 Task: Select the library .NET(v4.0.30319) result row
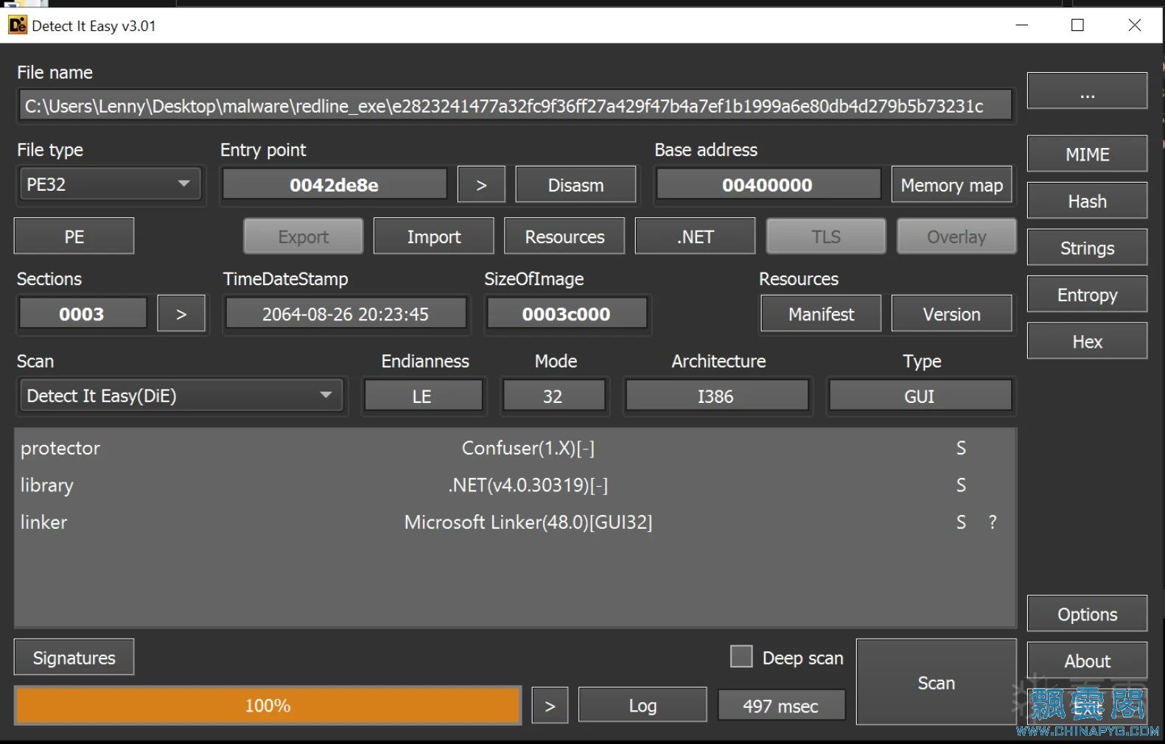tap(514, 485)
